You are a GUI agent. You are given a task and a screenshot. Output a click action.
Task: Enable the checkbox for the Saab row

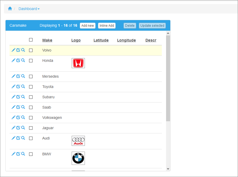pos(31,107)
